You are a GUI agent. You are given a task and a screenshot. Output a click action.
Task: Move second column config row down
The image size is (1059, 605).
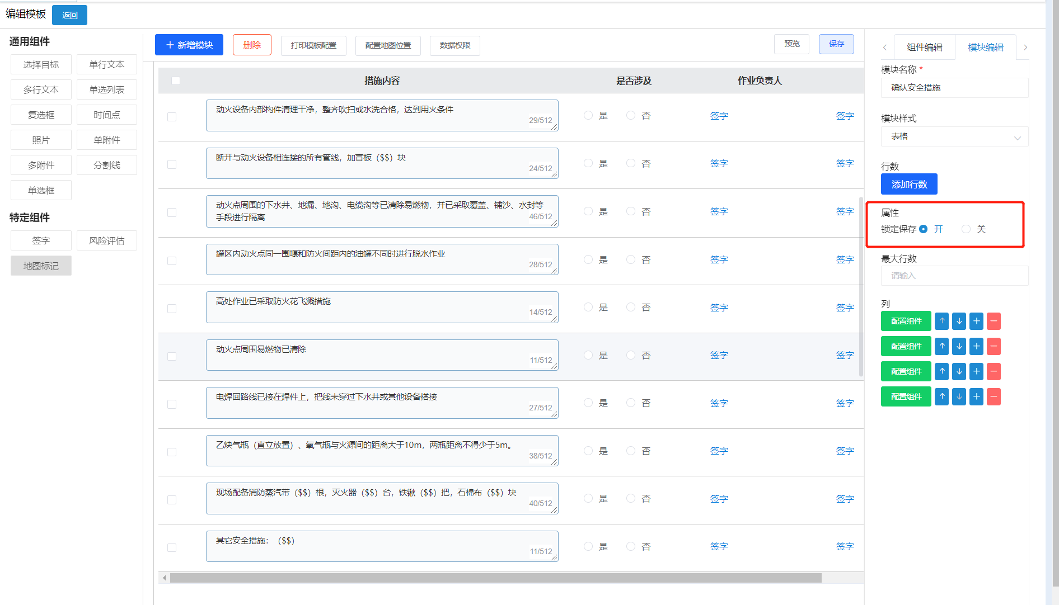(959, 346)
